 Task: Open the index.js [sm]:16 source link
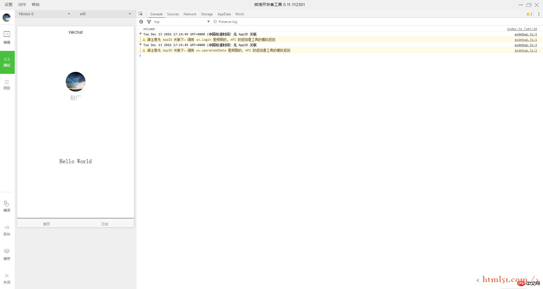(x=522, y=29)
